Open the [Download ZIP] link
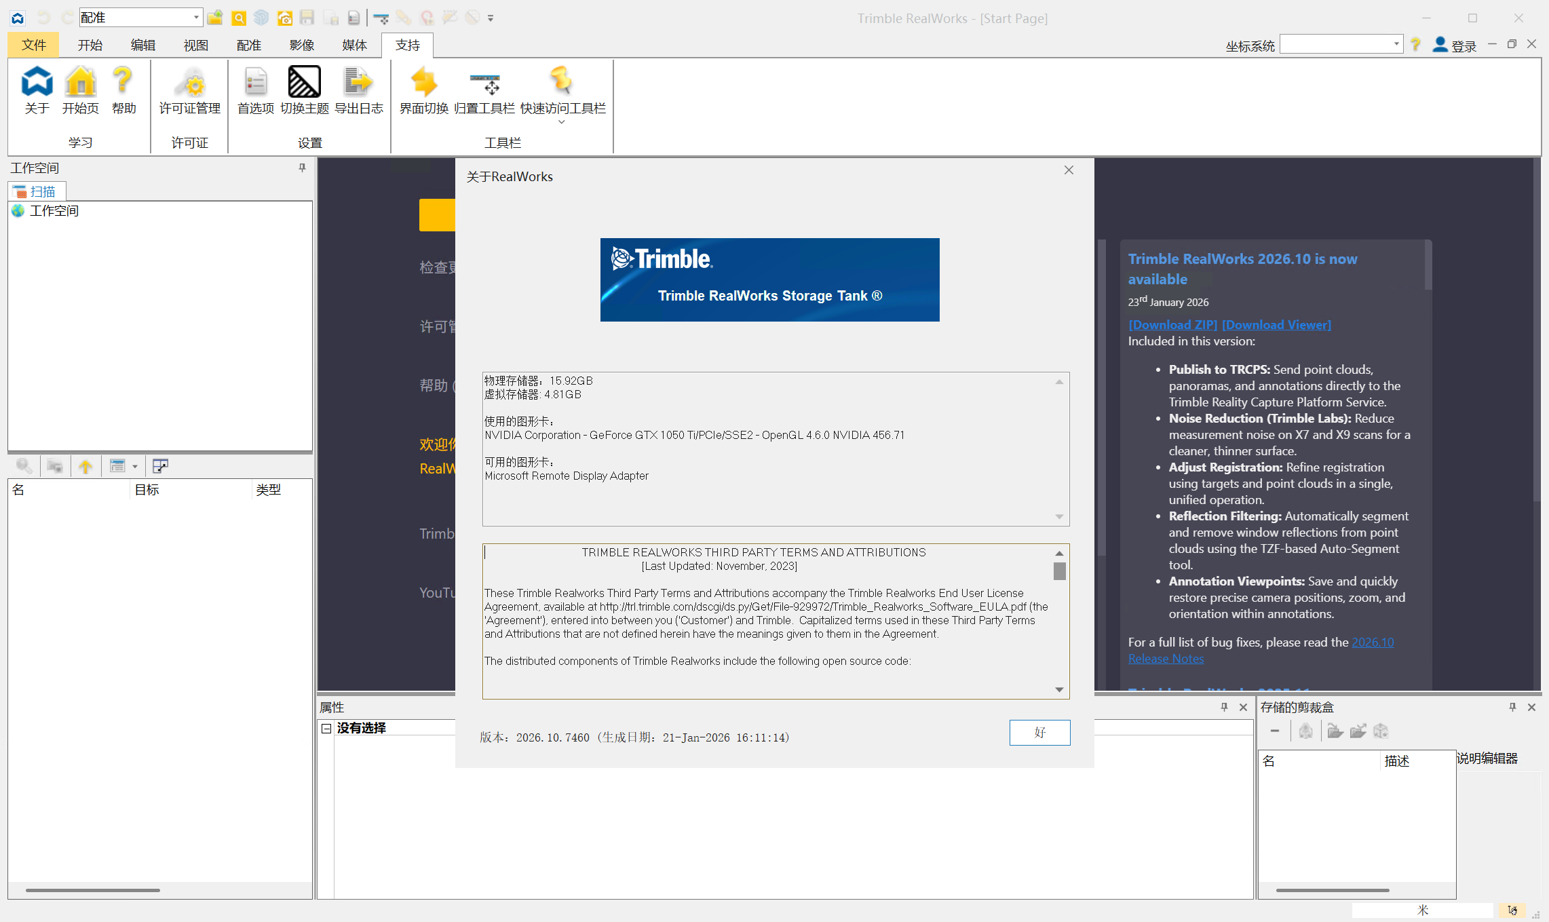Viewport: 1549px width, 922px height. (x=1173, y=325)
